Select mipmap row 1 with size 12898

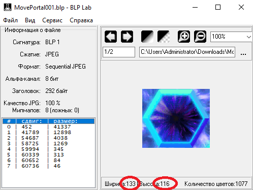[48, 133]
